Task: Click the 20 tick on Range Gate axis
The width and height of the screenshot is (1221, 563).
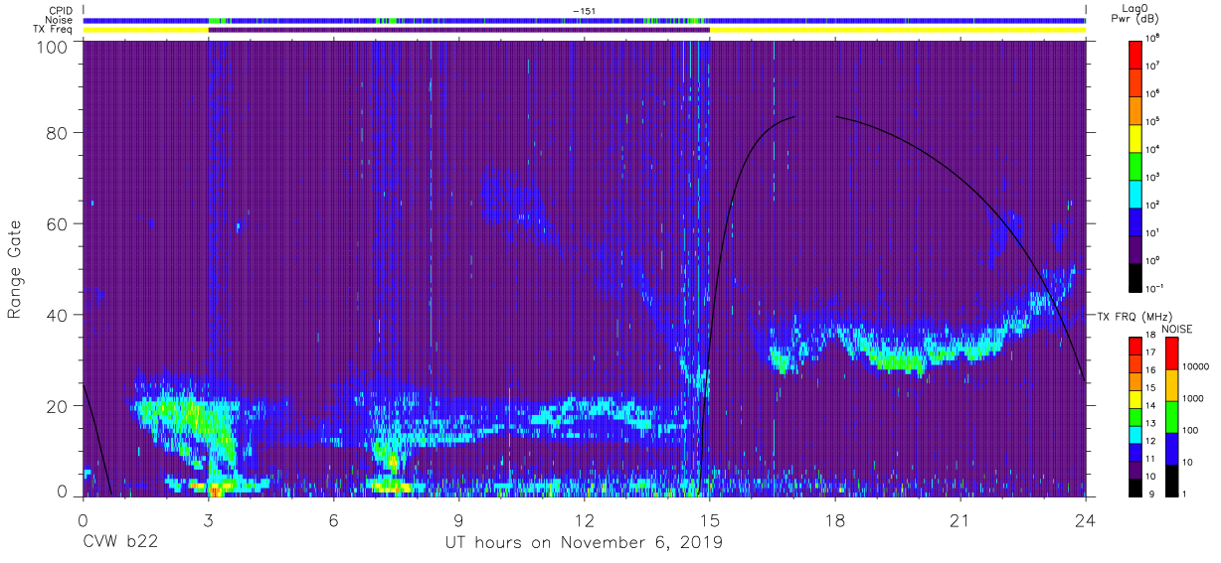Action: point(57,406)
